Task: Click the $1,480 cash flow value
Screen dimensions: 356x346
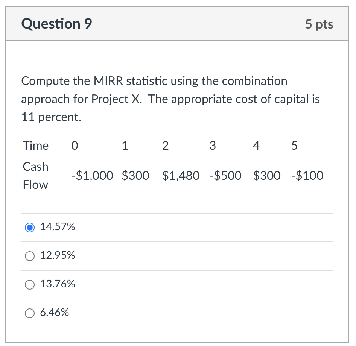Action: coord(181,175)
